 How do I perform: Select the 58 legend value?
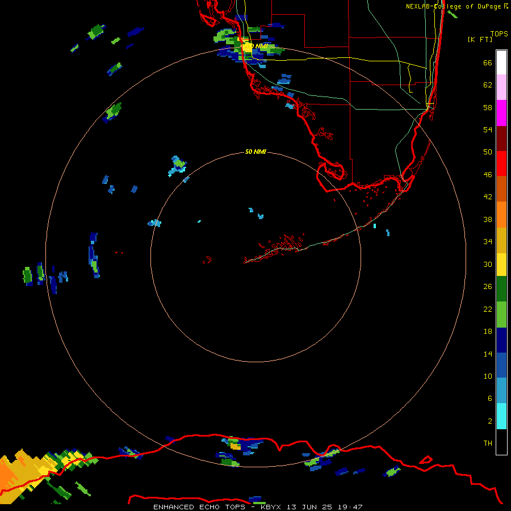[x=488, y=107]
